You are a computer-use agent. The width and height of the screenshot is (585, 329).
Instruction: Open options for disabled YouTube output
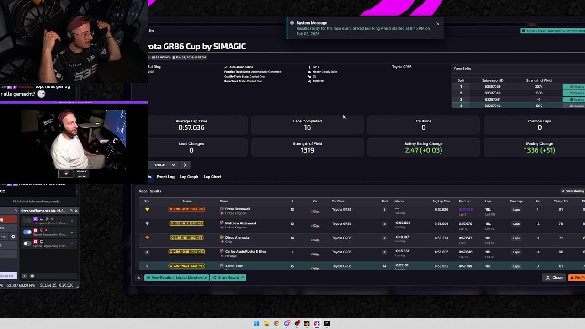(72, 244)
